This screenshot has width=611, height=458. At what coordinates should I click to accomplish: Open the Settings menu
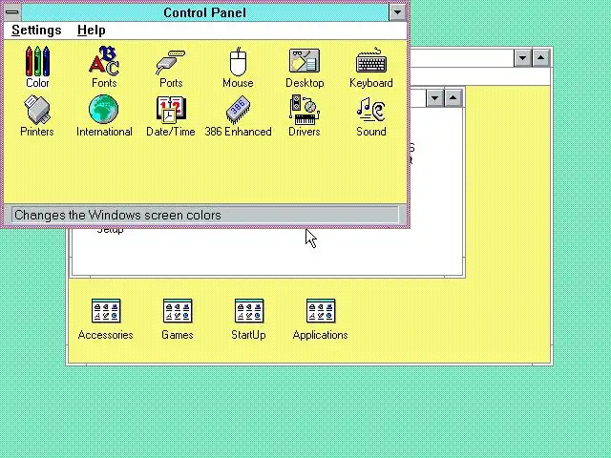pos(36,30)
